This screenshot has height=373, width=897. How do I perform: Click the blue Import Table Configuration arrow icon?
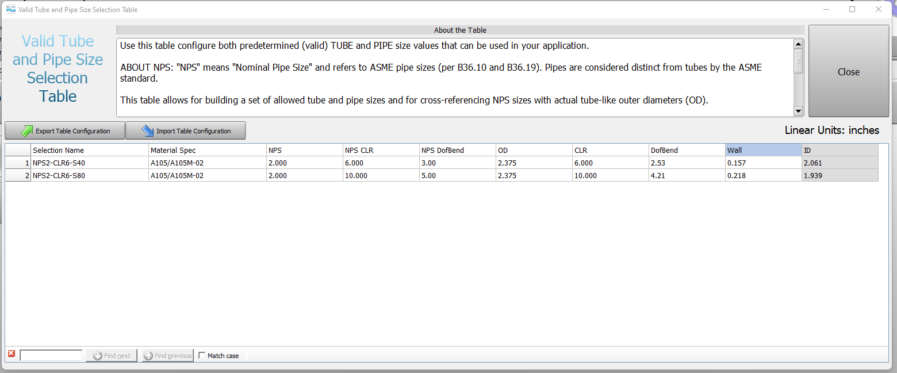point(147,131)
